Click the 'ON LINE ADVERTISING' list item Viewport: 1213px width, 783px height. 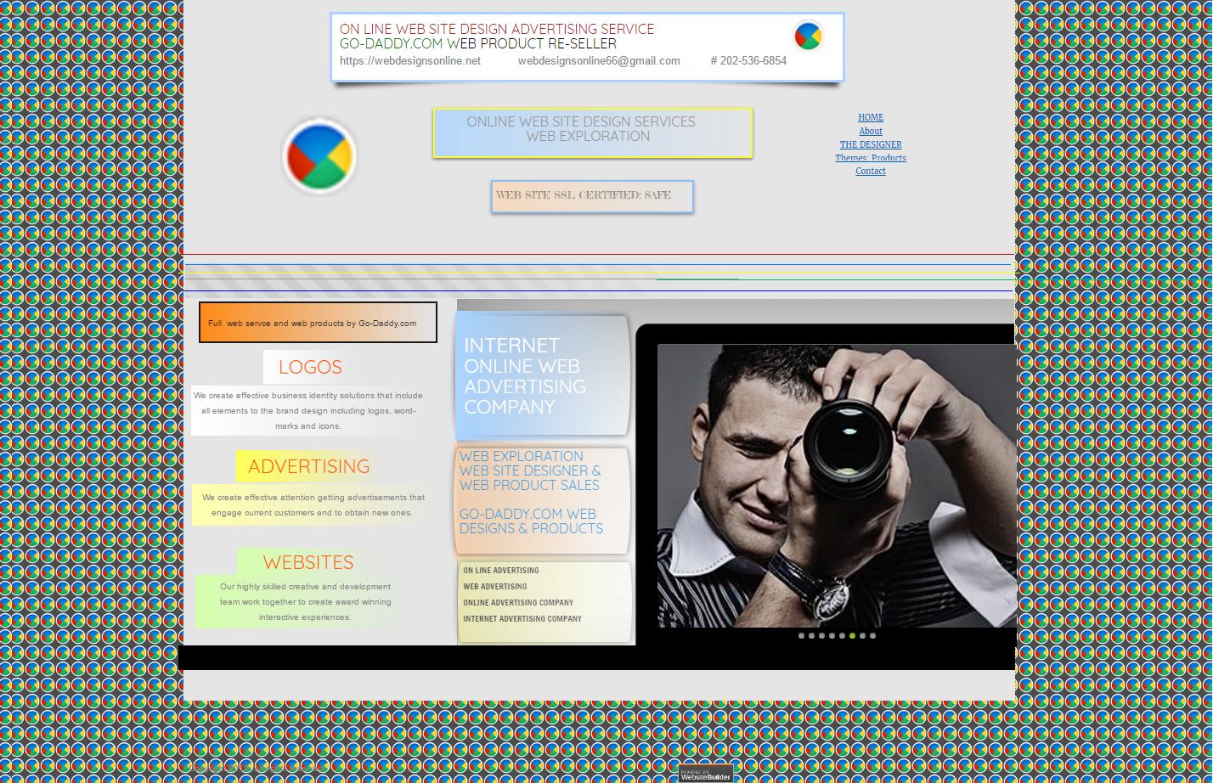(x=501, y=571)
